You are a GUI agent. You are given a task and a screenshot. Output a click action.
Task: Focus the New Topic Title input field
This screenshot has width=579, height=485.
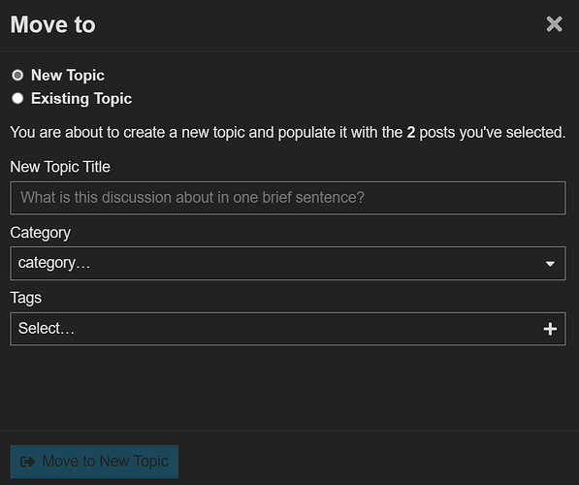(x=288, y=198)
